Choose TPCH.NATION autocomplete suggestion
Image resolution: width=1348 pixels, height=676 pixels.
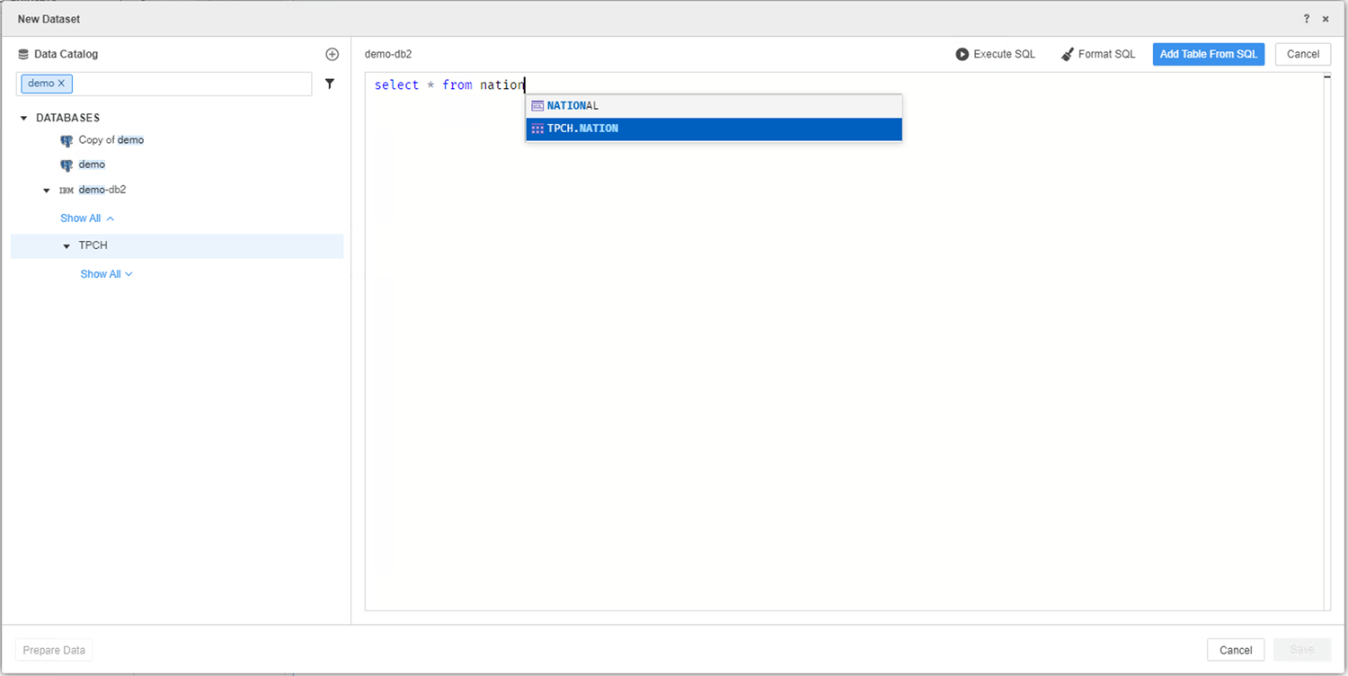[x=582, y=129]
